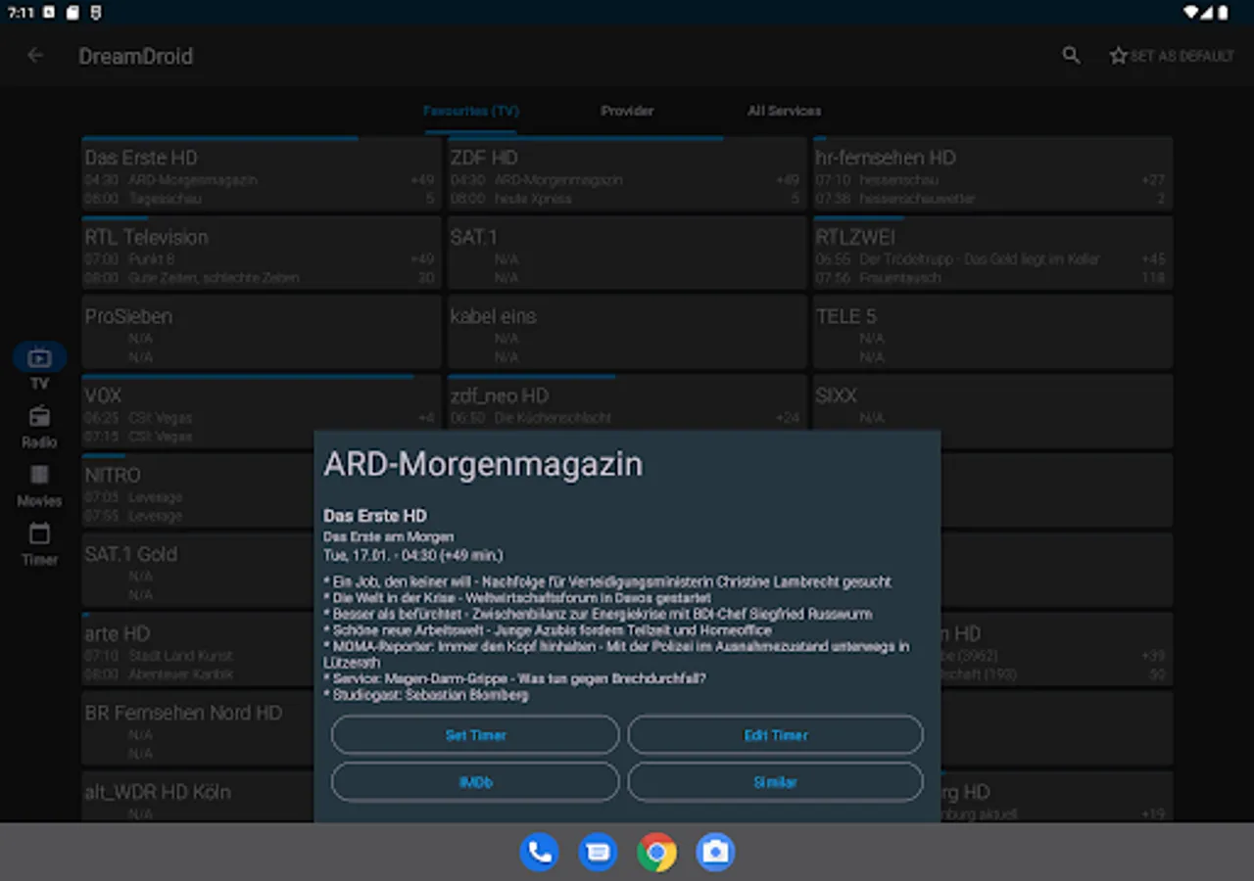Select the ProSieben channel
Screen dimensions: 1254x881
(262, 333)
